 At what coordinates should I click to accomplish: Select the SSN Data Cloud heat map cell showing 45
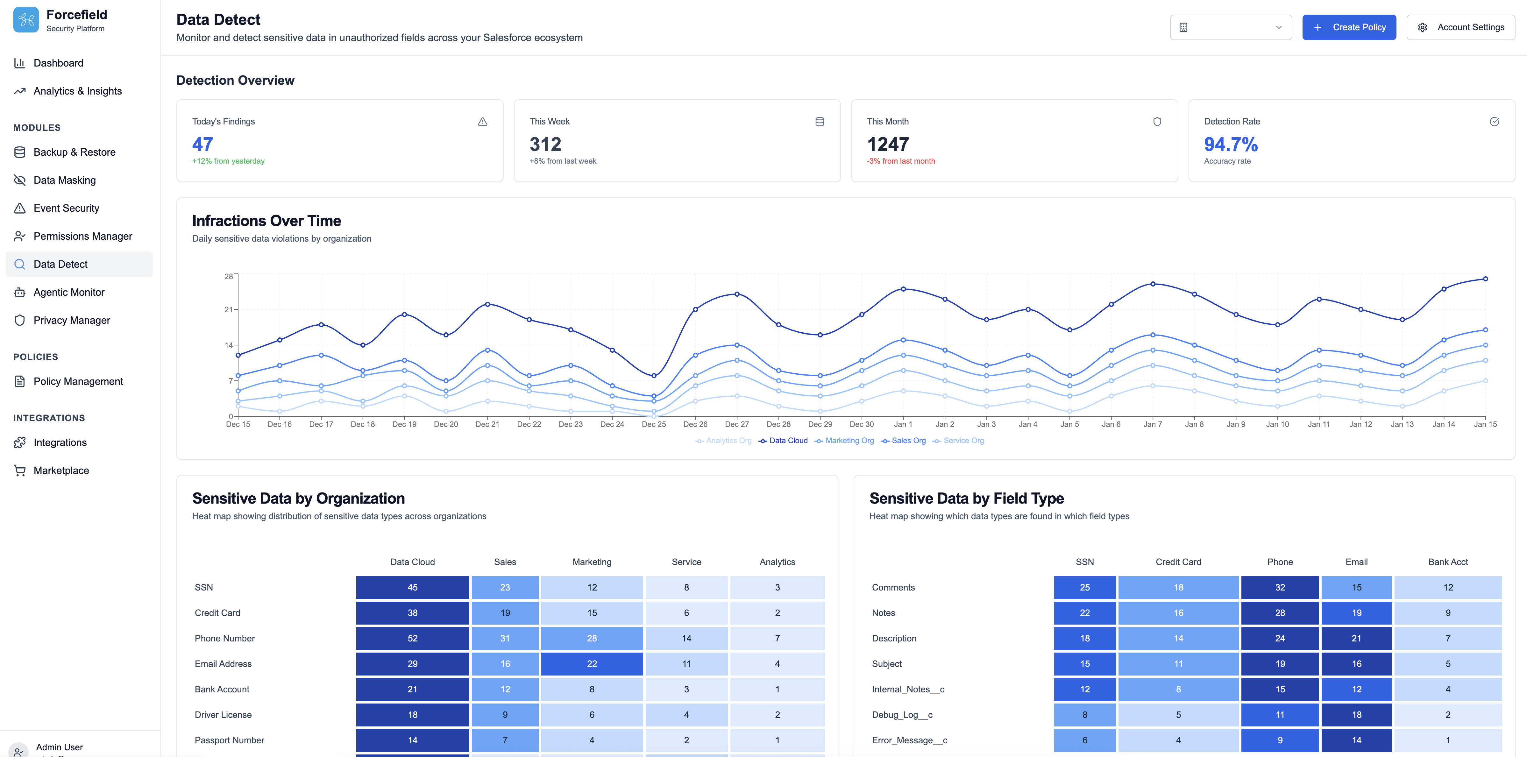[x=413, y=587]
